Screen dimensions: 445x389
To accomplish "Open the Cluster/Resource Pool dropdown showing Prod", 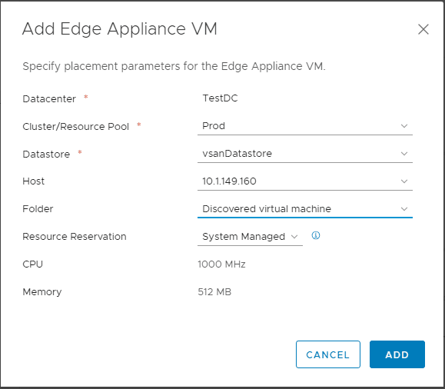I will click(x=305, y=126).
